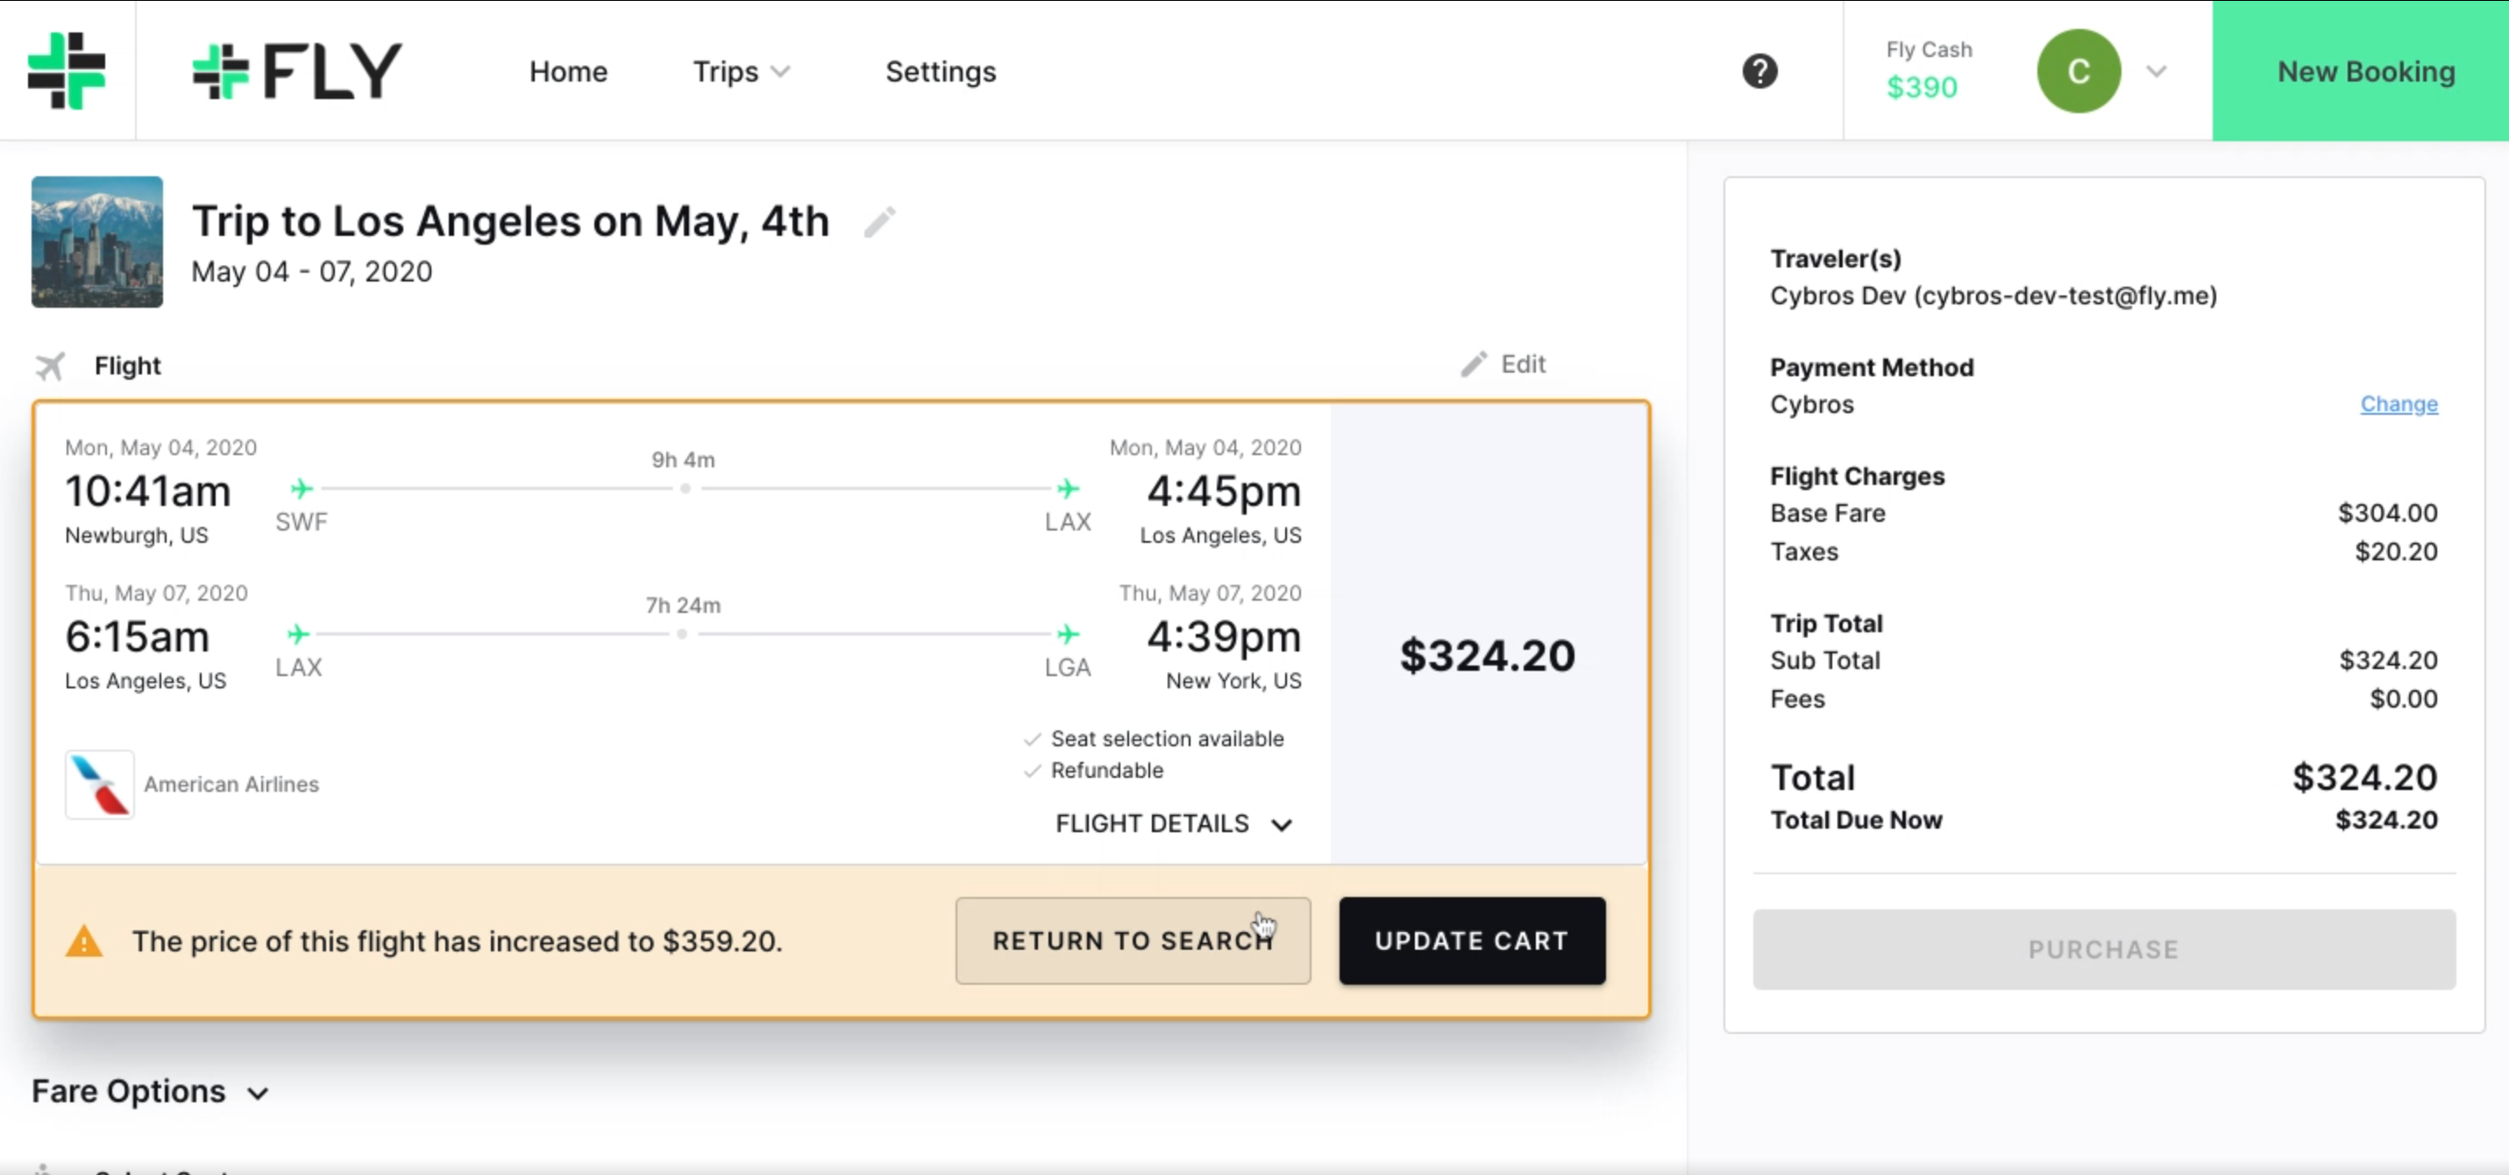Viewport: 2509px width, 1175px height.
Task: Click the Seat selection available checkmark
Action: 1033,739
